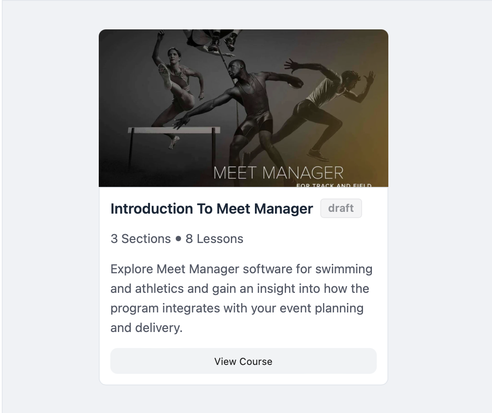Click the pole vaulter's shoes atop banner
492x413 pixels.
(222, 42)
